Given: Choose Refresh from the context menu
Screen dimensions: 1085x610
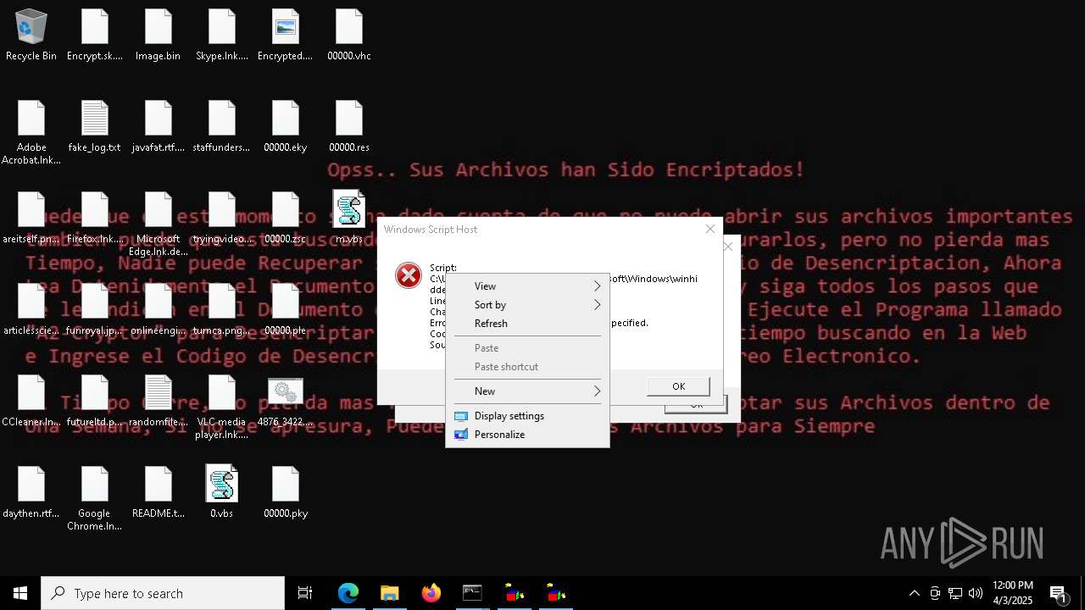Looking at the screenshot, I should point(527,324).
